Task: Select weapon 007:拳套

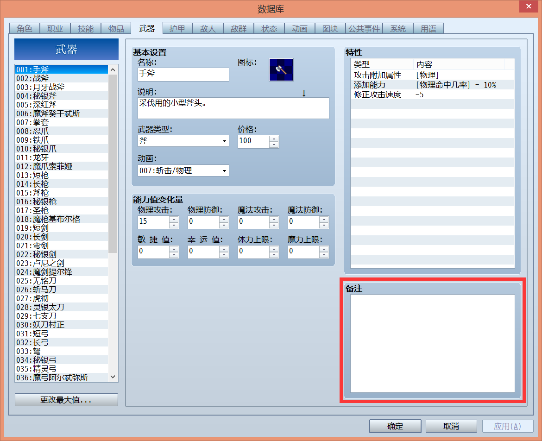Action: [62, 122]
